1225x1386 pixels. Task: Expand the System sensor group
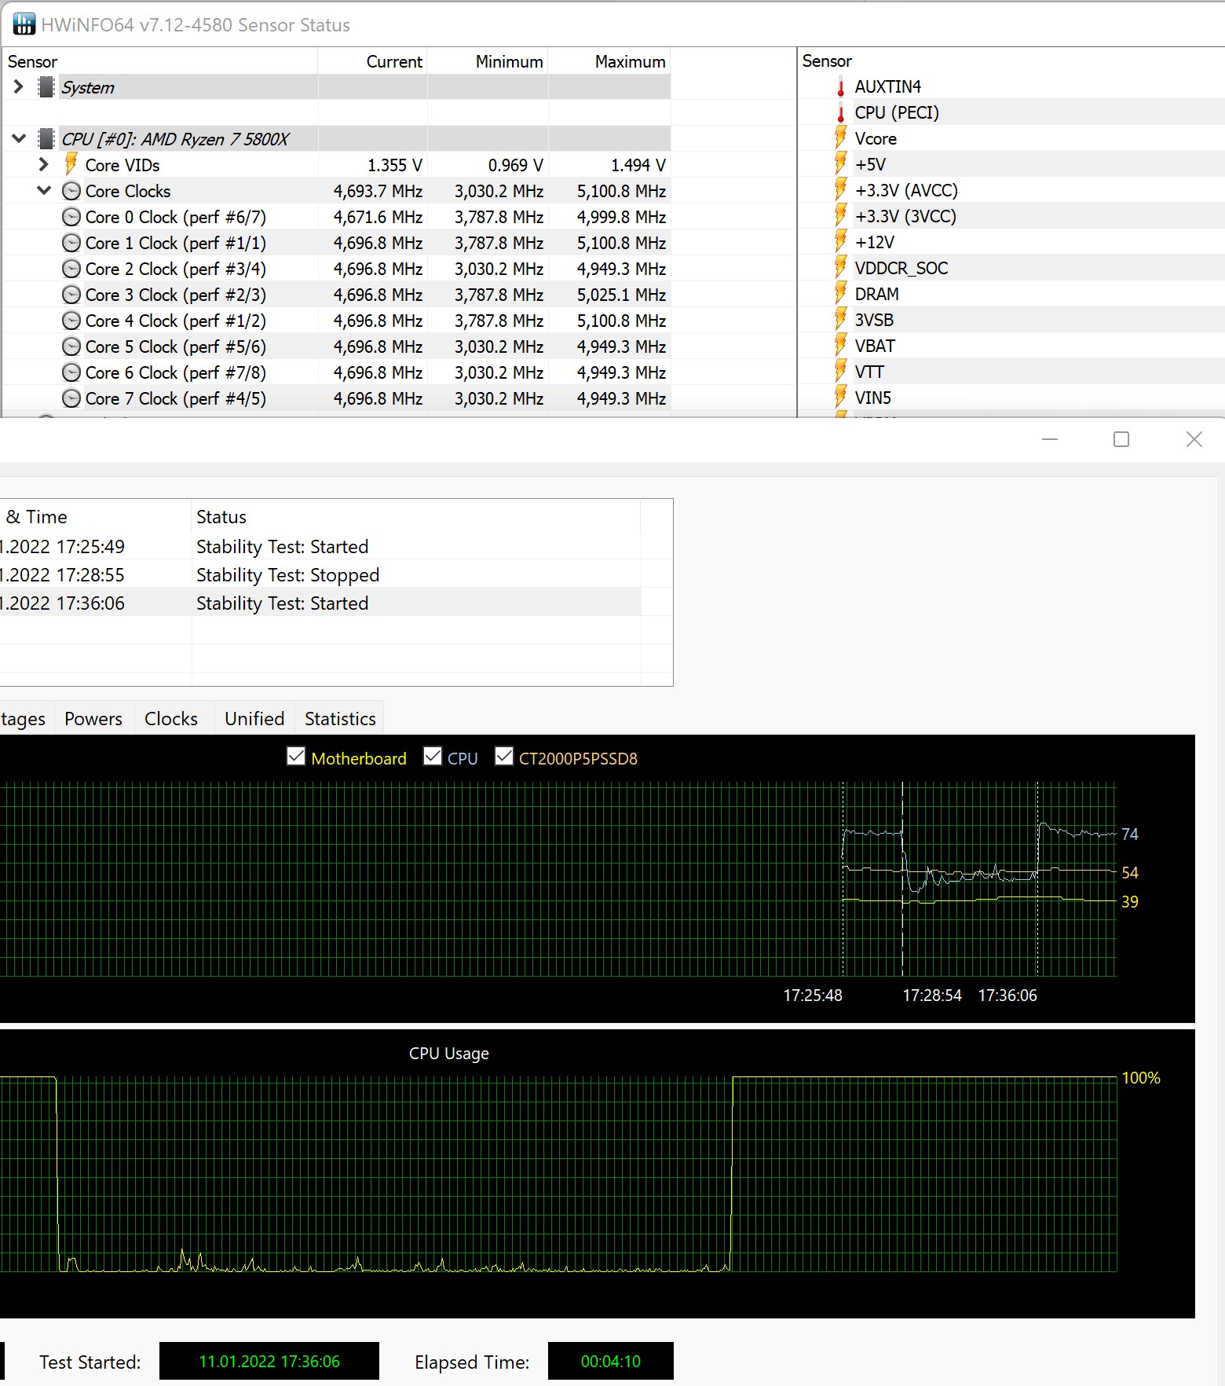pos(19,87)
